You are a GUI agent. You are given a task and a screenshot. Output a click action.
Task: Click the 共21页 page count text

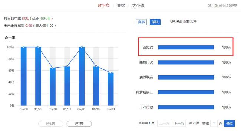click(194, 123)
